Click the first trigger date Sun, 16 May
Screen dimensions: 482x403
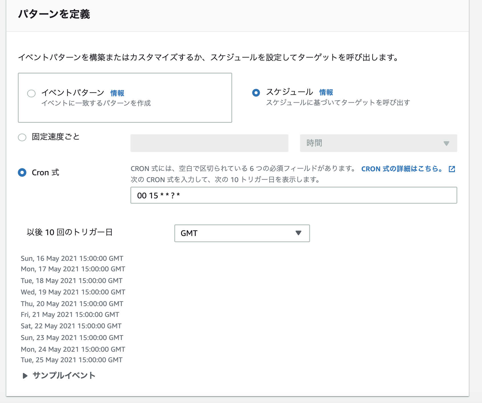72,259
